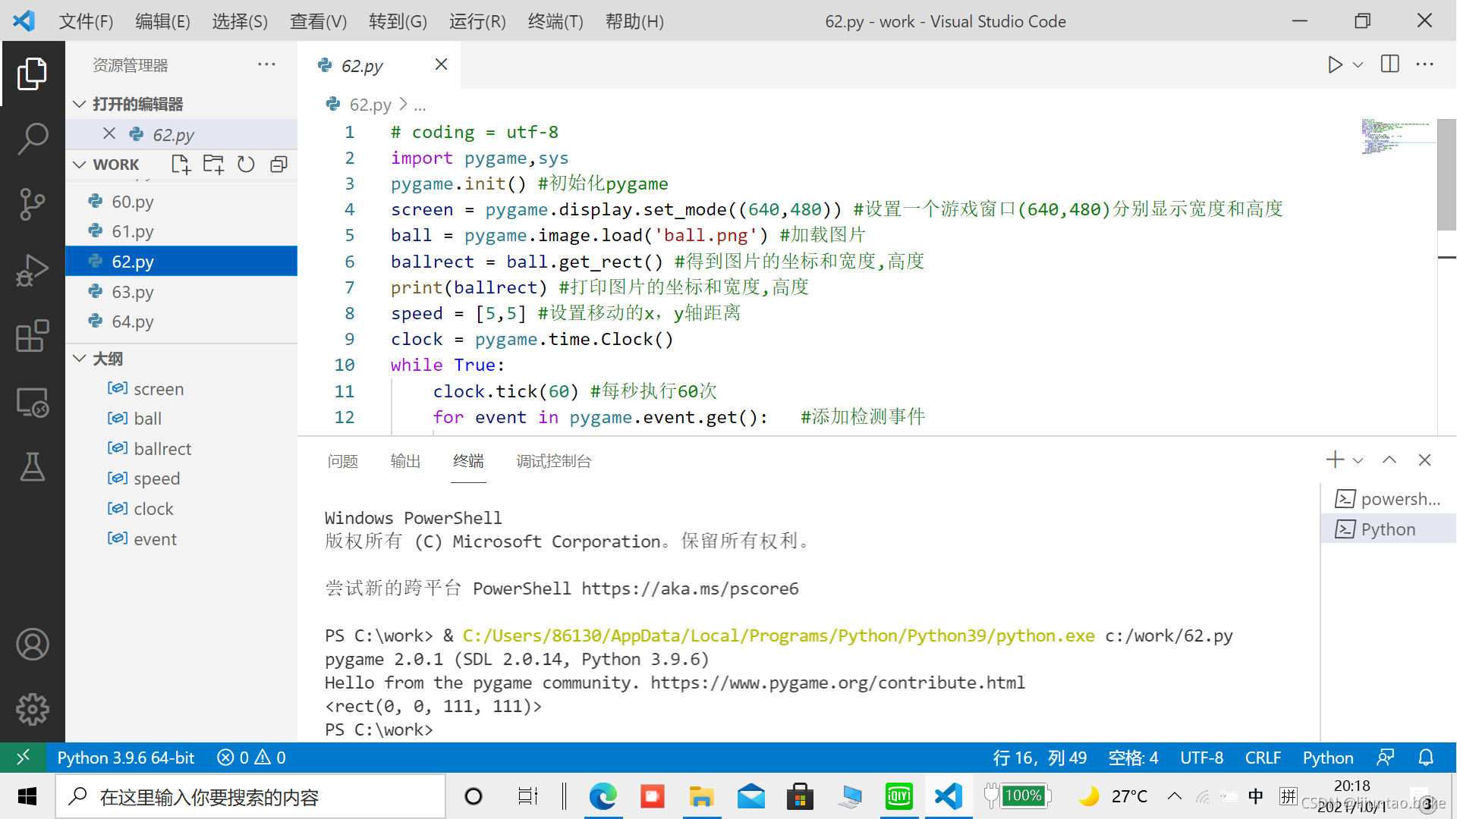Open the Testing flask view

(x=33, y=467)
